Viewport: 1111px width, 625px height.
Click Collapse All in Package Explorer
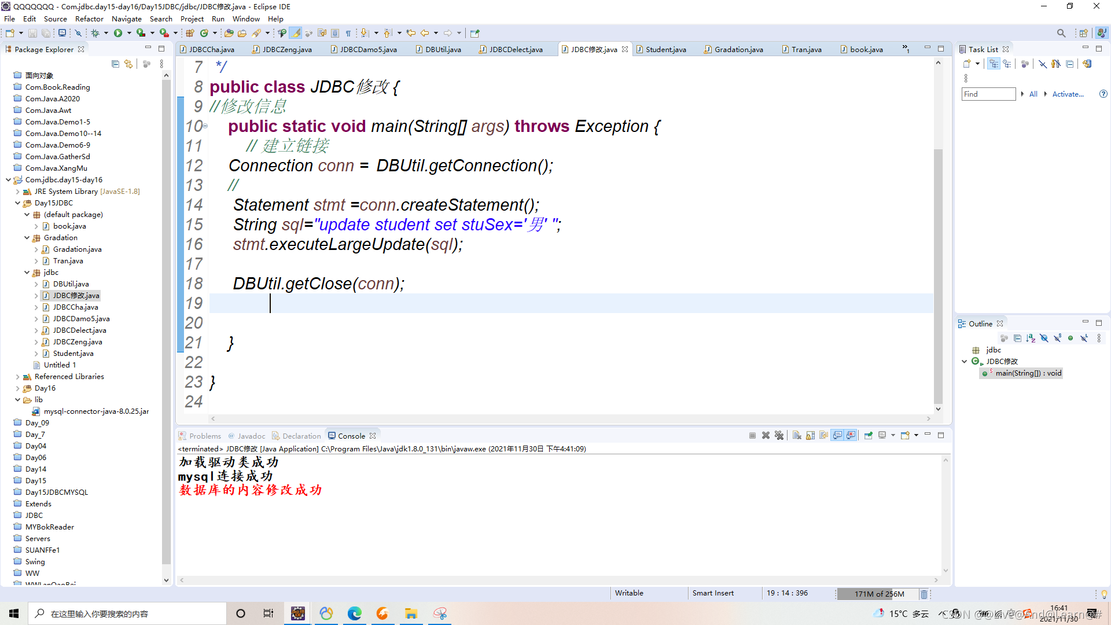(115, 64)
